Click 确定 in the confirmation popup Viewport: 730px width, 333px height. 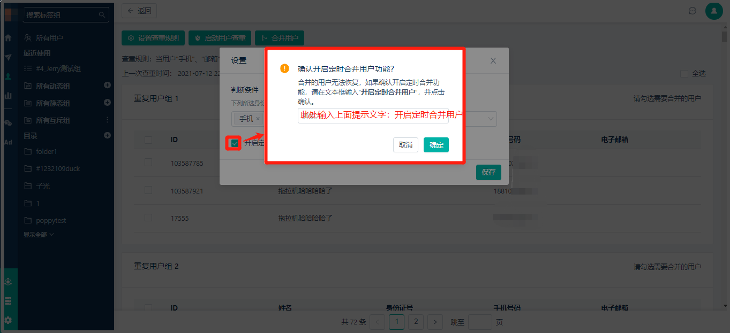tap(436, 145)
